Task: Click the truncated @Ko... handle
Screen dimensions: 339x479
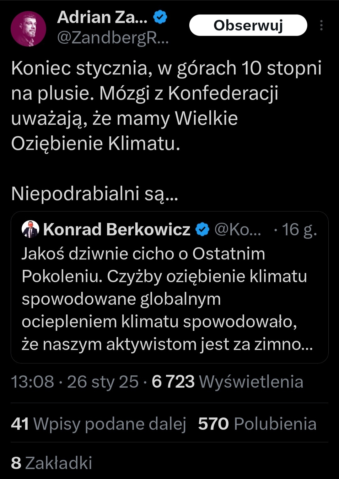Action: point(237,229)
